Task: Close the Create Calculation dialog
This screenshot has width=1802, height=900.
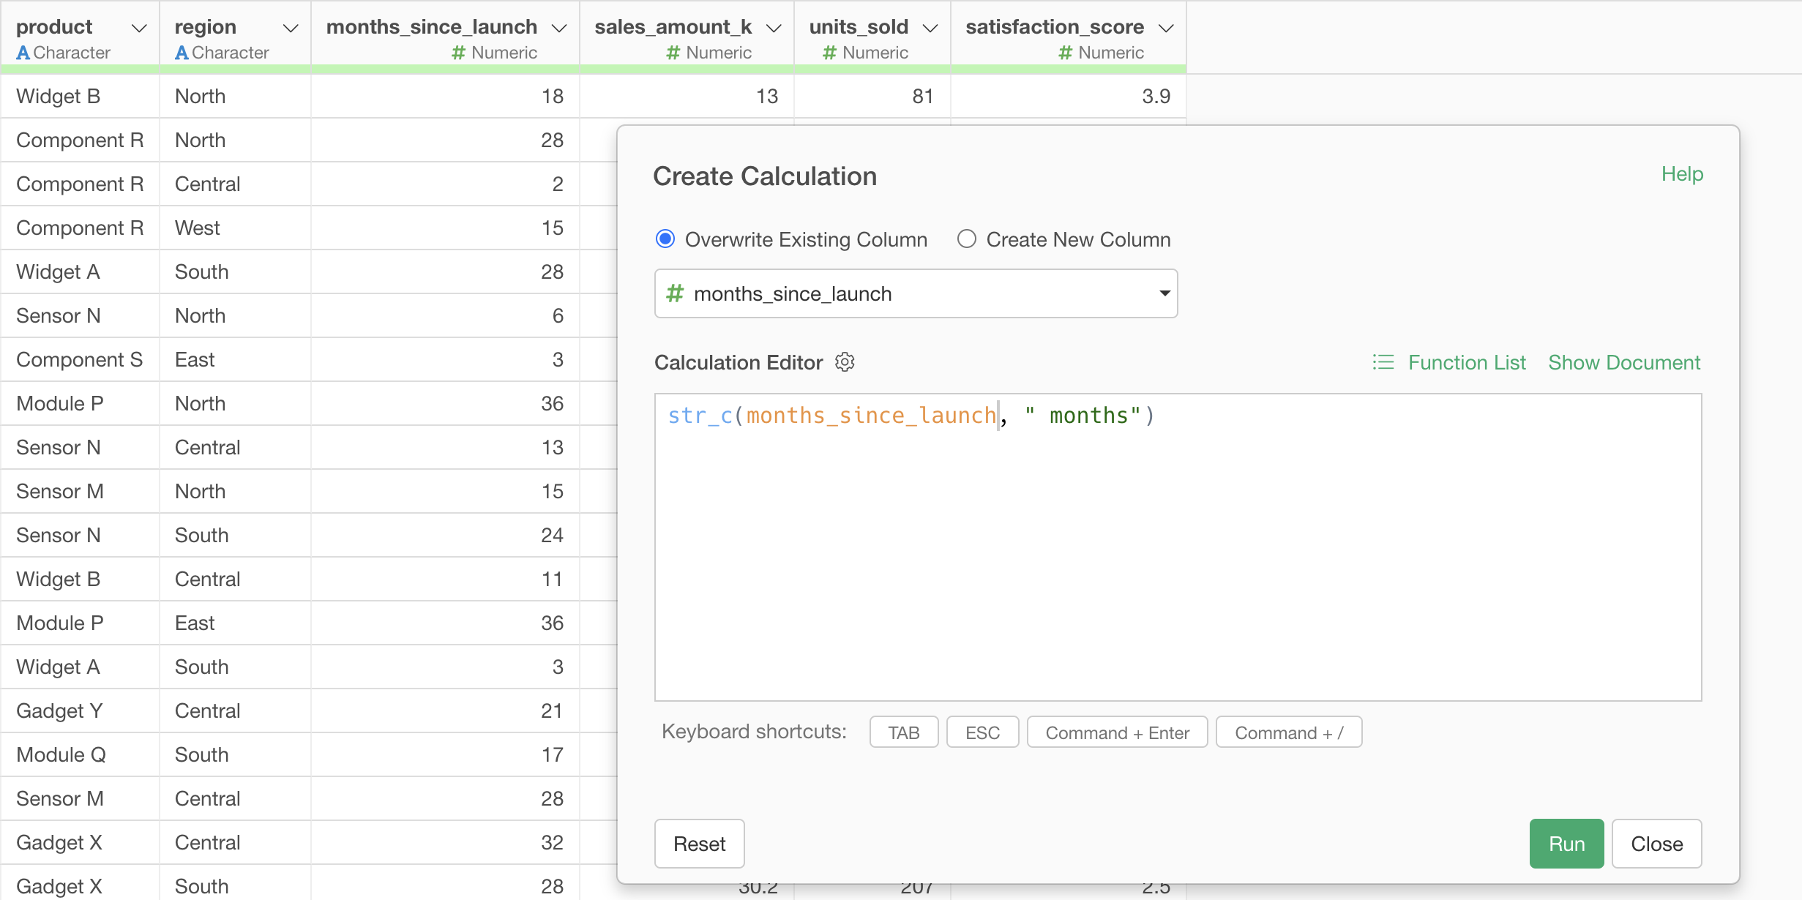Action: [x=1656, y=844]
